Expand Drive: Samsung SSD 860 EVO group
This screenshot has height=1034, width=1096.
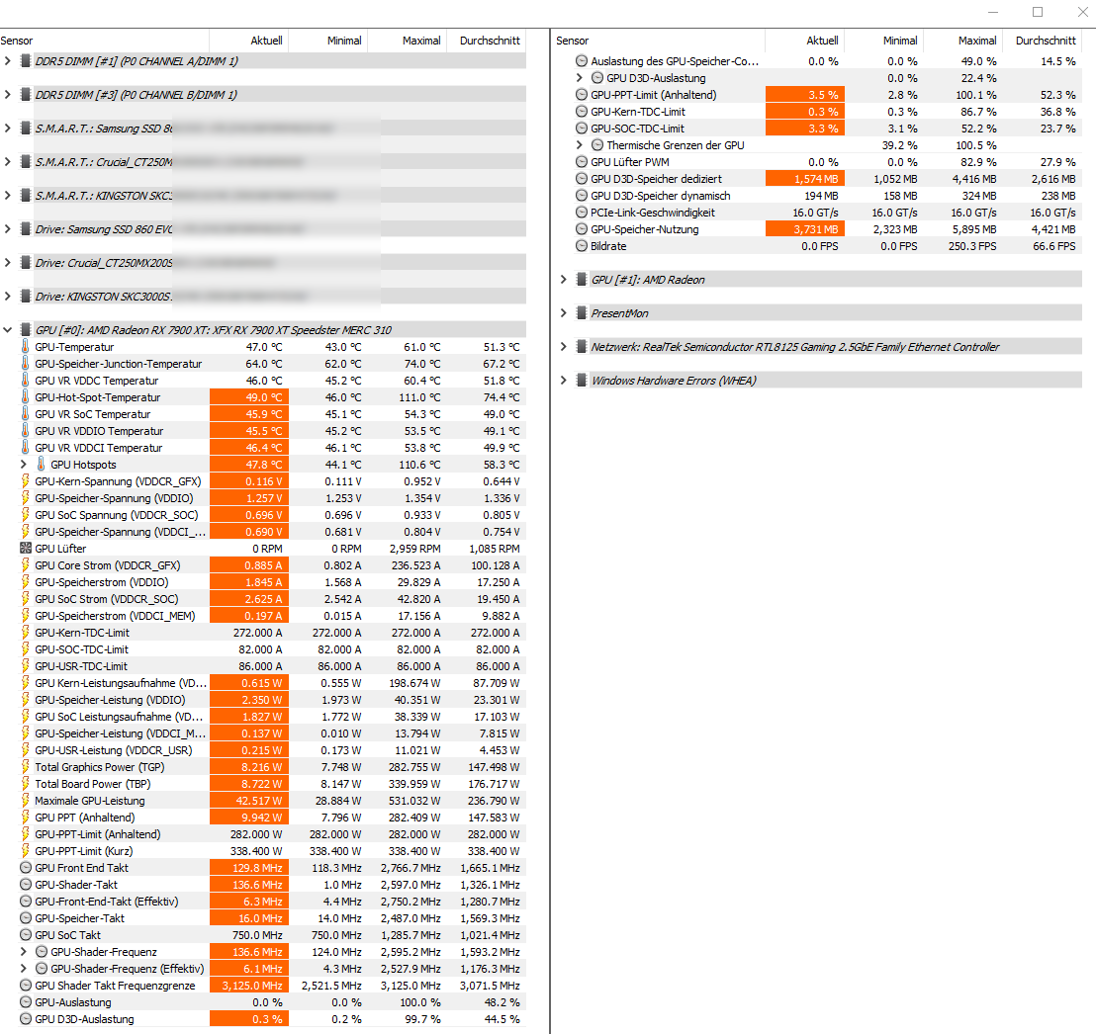8,228
